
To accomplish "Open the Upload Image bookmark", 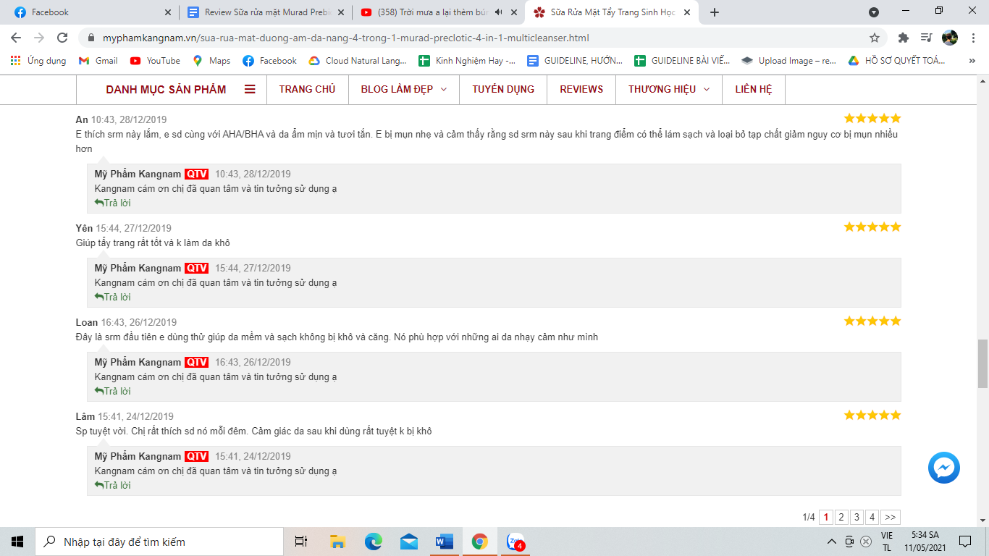I will tap(789, 61).
